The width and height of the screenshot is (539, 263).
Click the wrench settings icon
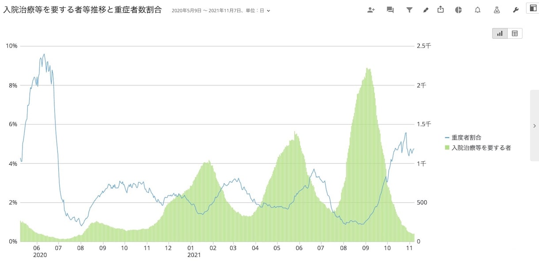coord(516,10)
